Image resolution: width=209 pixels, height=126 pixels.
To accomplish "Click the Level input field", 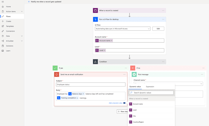I will pyautogui.click(x=129, y=51).
